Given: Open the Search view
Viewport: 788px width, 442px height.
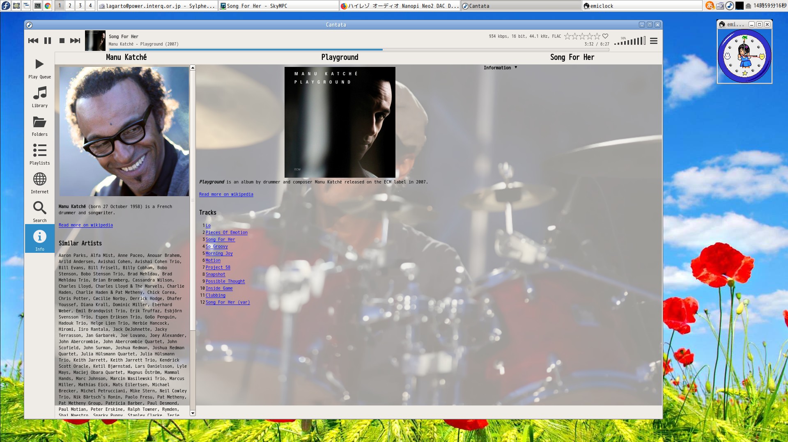Looking at the screenshot, I should (x=39, y=212).
